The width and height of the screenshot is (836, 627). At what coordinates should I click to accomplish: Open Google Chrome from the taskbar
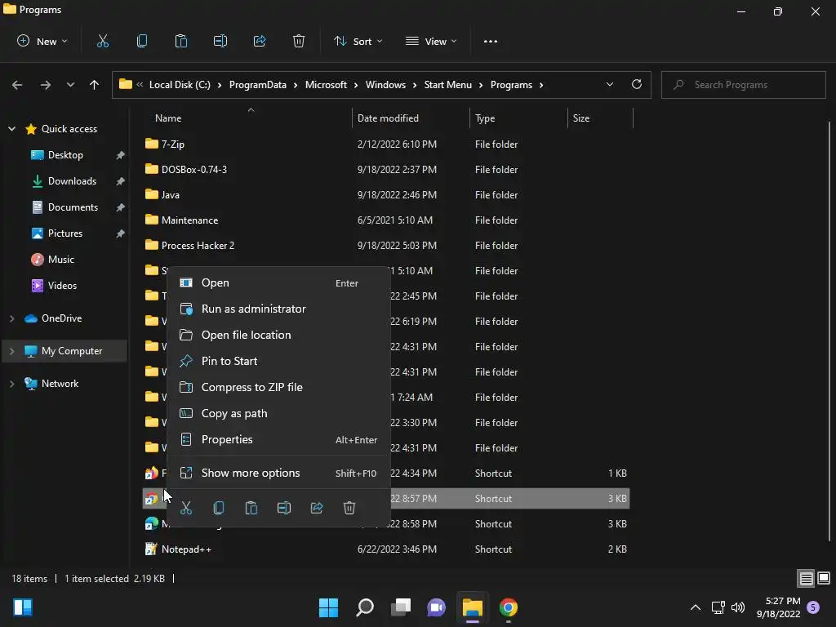click(508, 607)
